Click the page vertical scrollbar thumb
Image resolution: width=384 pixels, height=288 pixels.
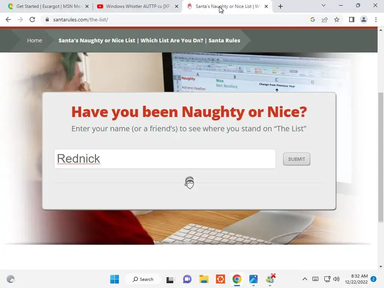tap(381, 157)
